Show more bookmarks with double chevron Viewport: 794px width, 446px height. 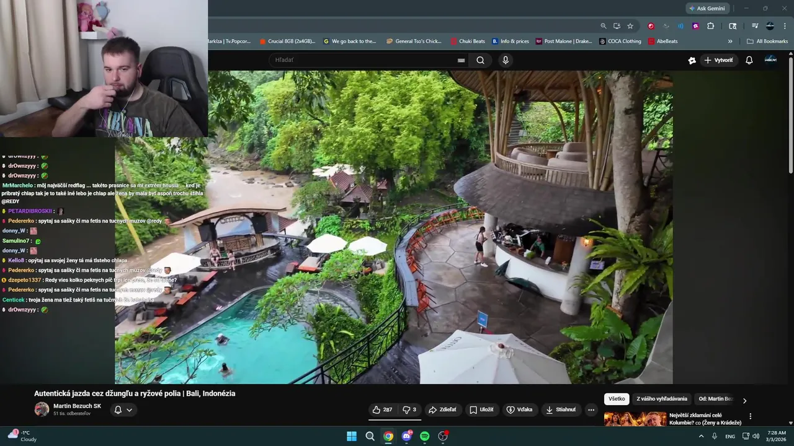pyautogui.click(x=730, y=42)
